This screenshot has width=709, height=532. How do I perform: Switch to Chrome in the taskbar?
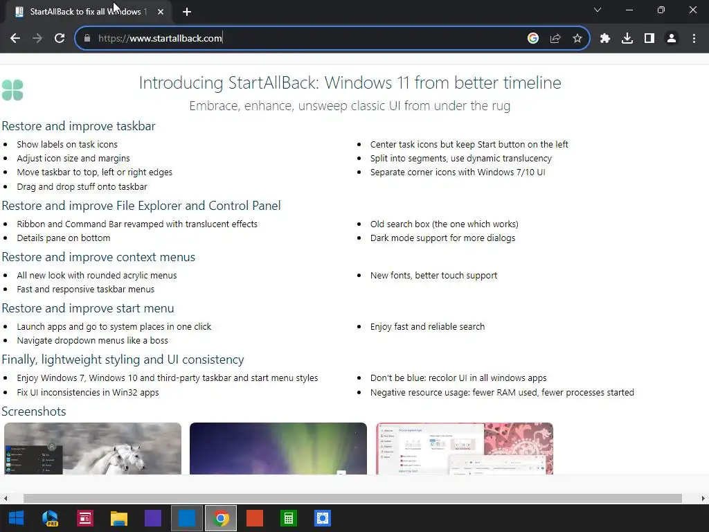(221, 518)
